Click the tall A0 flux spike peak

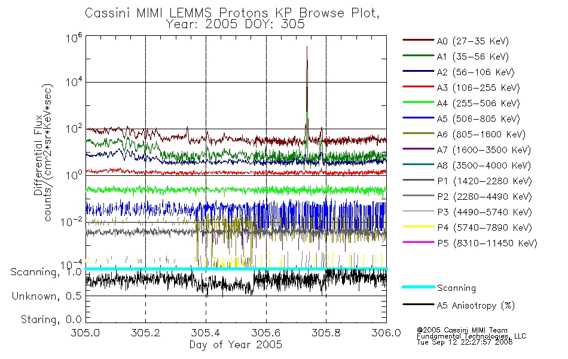pos(307,47)
